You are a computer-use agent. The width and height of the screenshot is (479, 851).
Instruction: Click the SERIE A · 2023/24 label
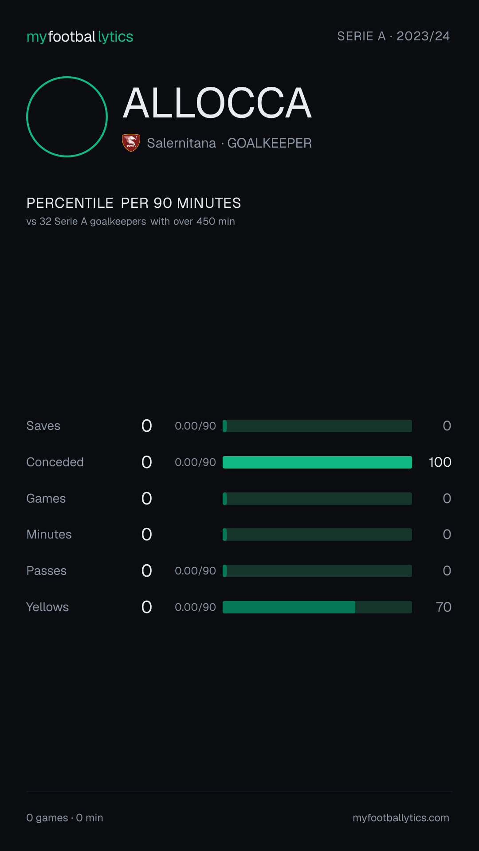click(x=393, y=36)
